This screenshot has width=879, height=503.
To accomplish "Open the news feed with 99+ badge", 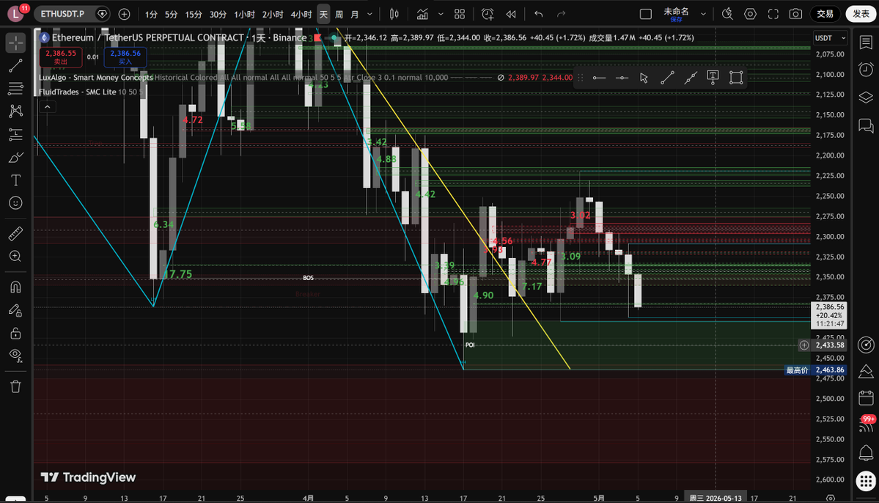I will coord(866,425).
